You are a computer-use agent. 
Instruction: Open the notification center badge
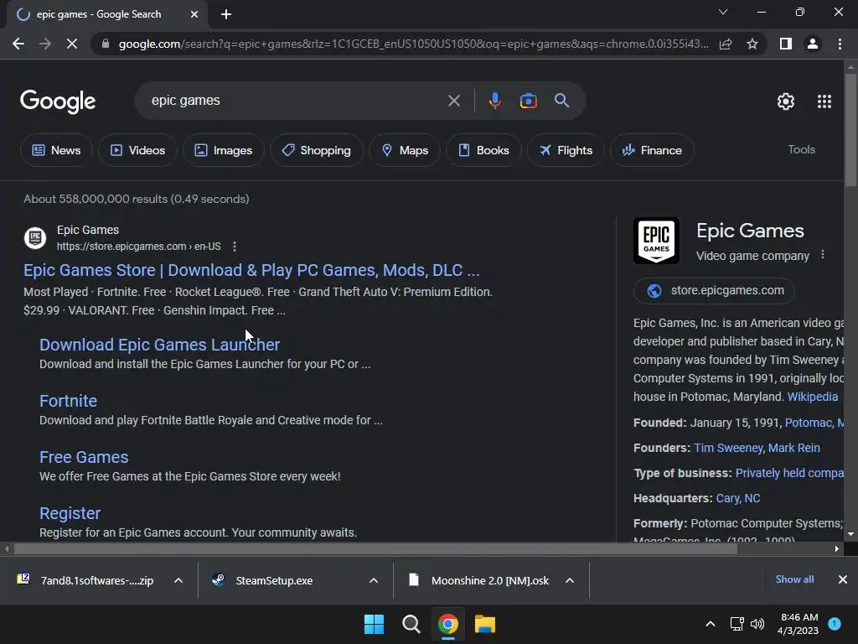click(835, 624)
